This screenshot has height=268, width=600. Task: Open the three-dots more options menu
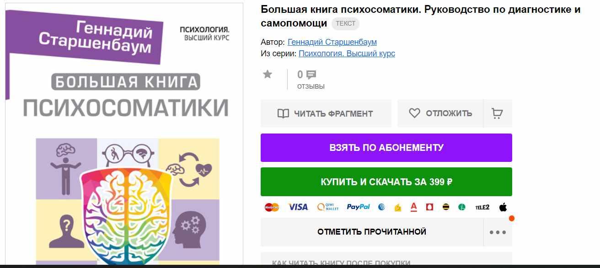click(x=498, y=232)
